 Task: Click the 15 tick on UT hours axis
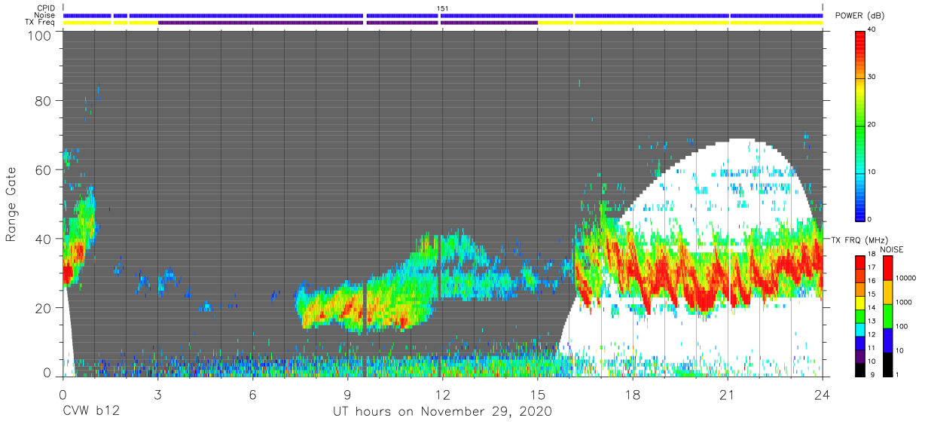pyautogui.click(x=537, y=394)
